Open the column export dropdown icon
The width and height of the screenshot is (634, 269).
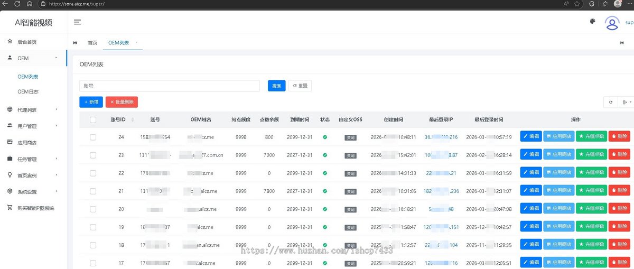click(626, 102)
